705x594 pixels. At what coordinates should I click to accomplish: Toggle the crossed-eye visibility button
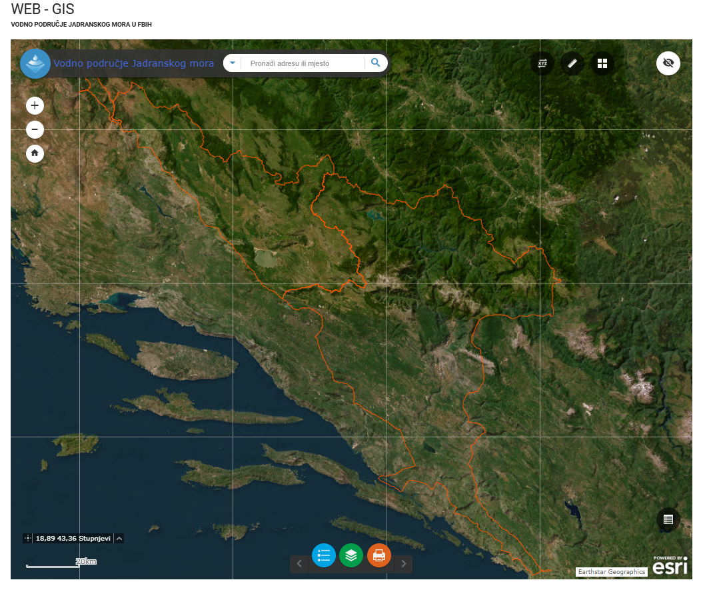668,63
